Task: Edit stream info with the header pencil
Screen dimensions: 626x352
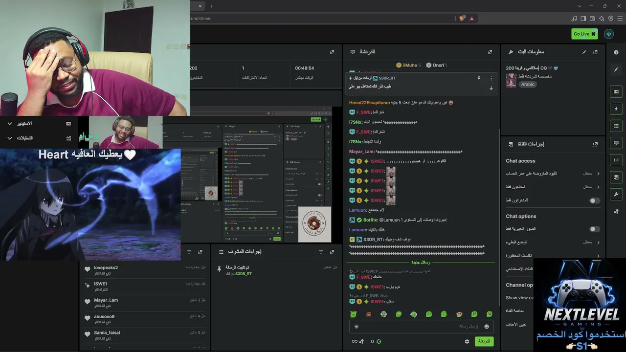Action: click(584, 52)
